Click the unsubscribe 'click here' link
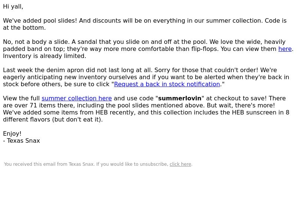The width and height of the screenshot is (297, 223). (180, 164)
